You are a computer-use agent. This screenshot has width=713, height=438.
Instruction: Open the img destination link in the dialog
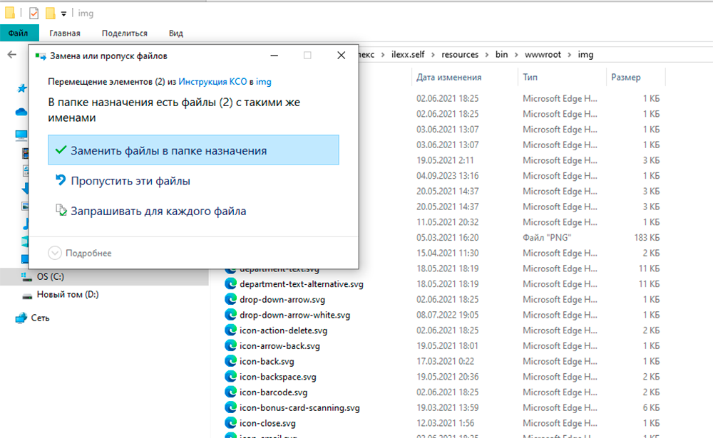[264, 82]
